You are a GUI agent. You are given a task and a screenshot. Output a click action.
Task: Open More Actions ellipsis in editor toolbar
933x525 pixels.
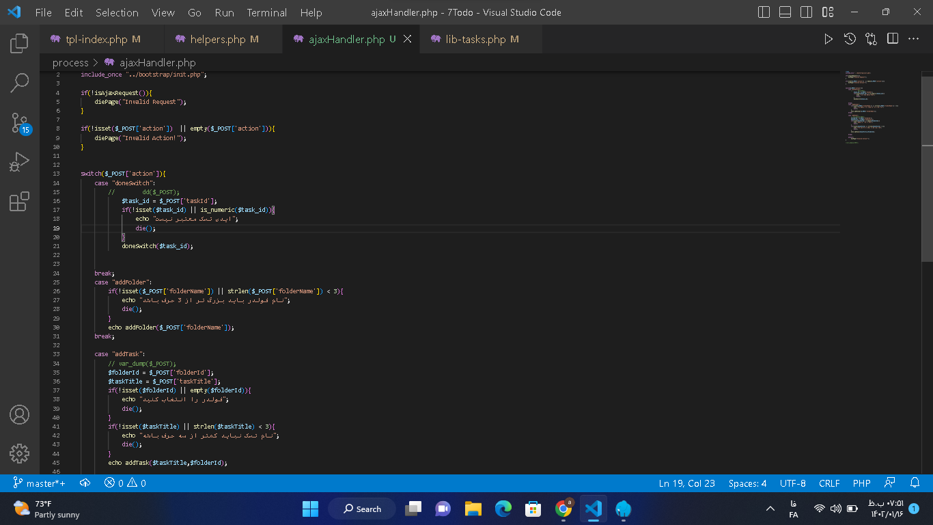[x=914, y=39]
